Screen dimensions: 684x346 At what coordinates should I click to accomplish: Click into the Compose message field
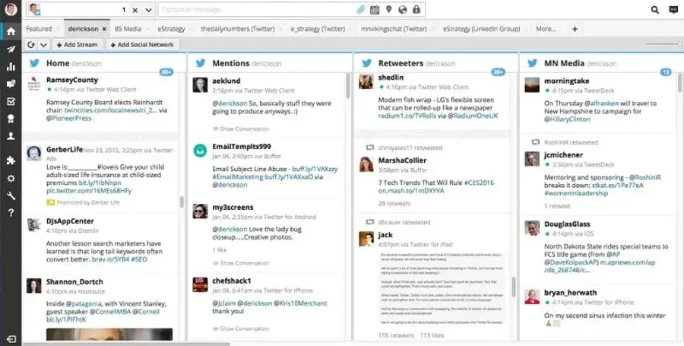251,10
